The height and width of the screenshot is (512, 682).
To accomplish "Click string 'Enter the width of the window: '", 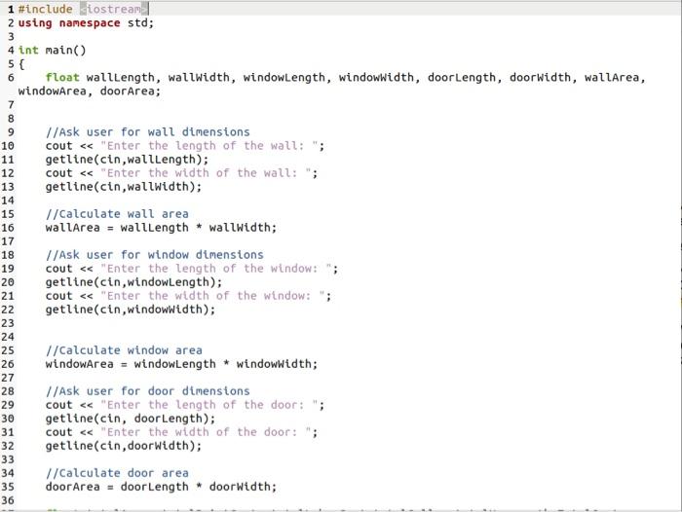I will click(x=212, y=296).
